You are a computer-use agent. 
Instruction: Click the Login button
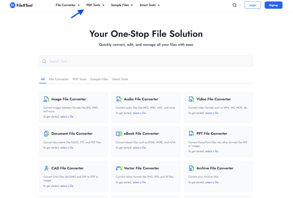tap(252, 5)
